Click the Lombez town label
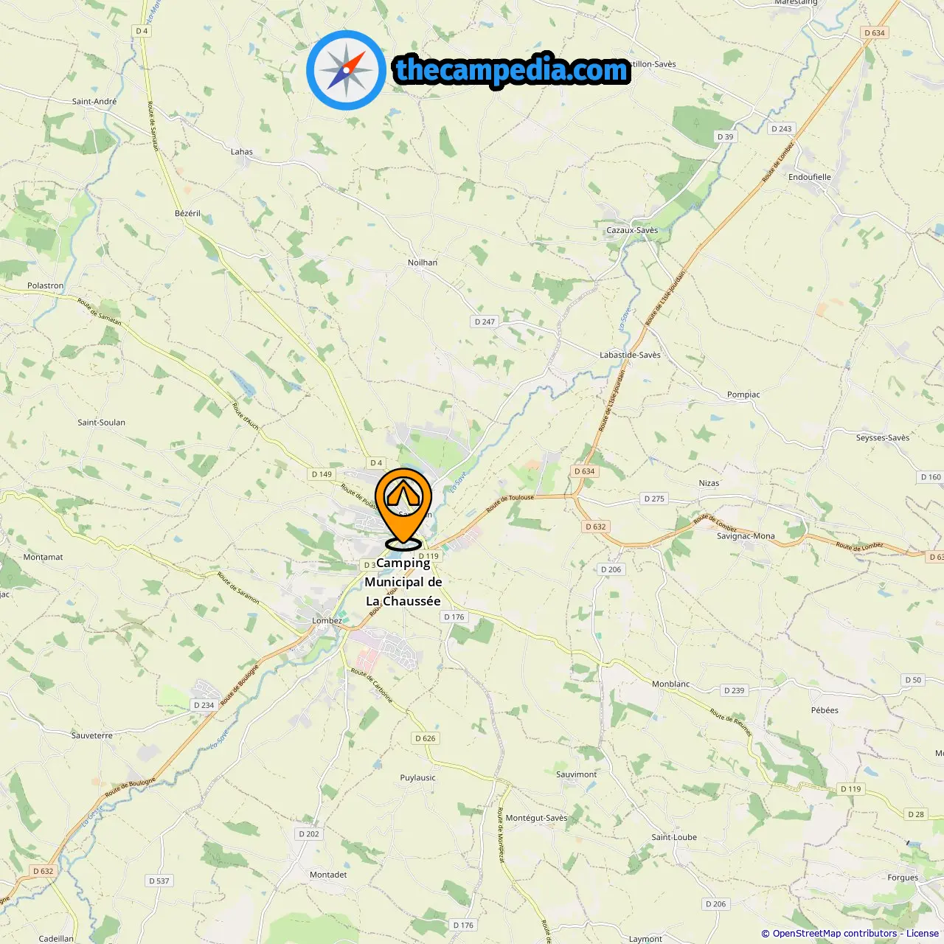Screen dimensions: 944x944 tap(327, 621)
